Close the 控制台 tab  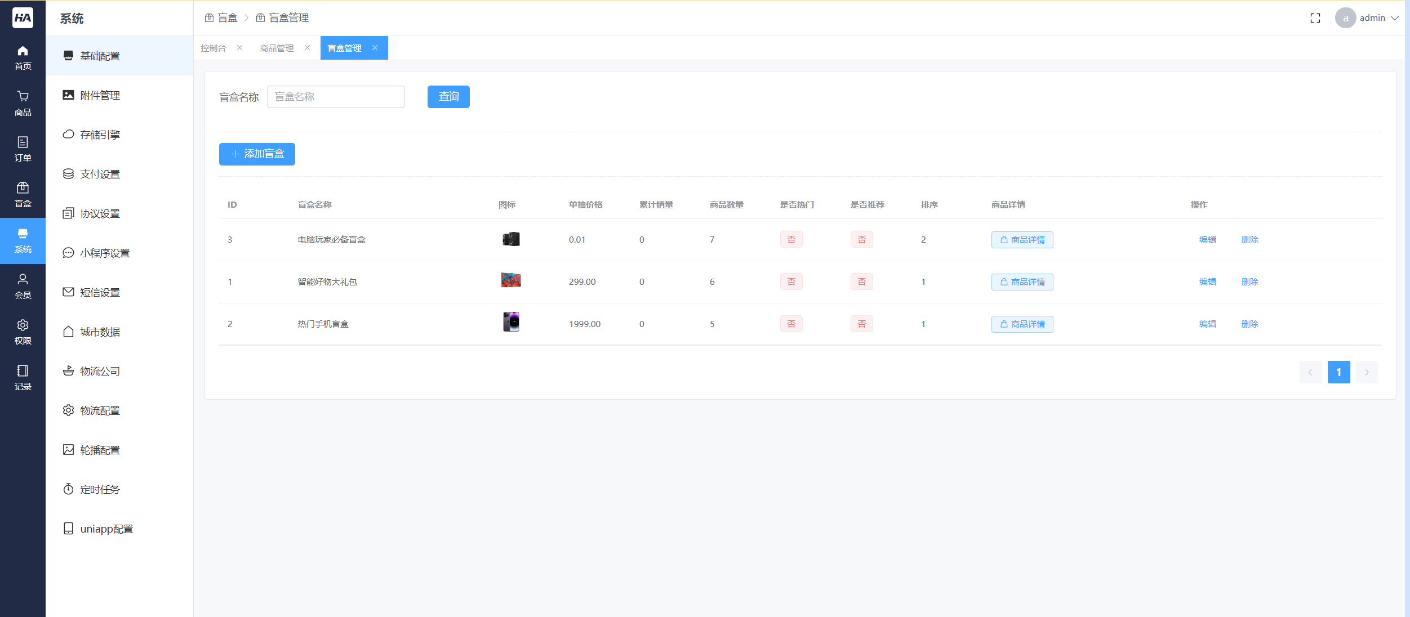pos(240,48)
